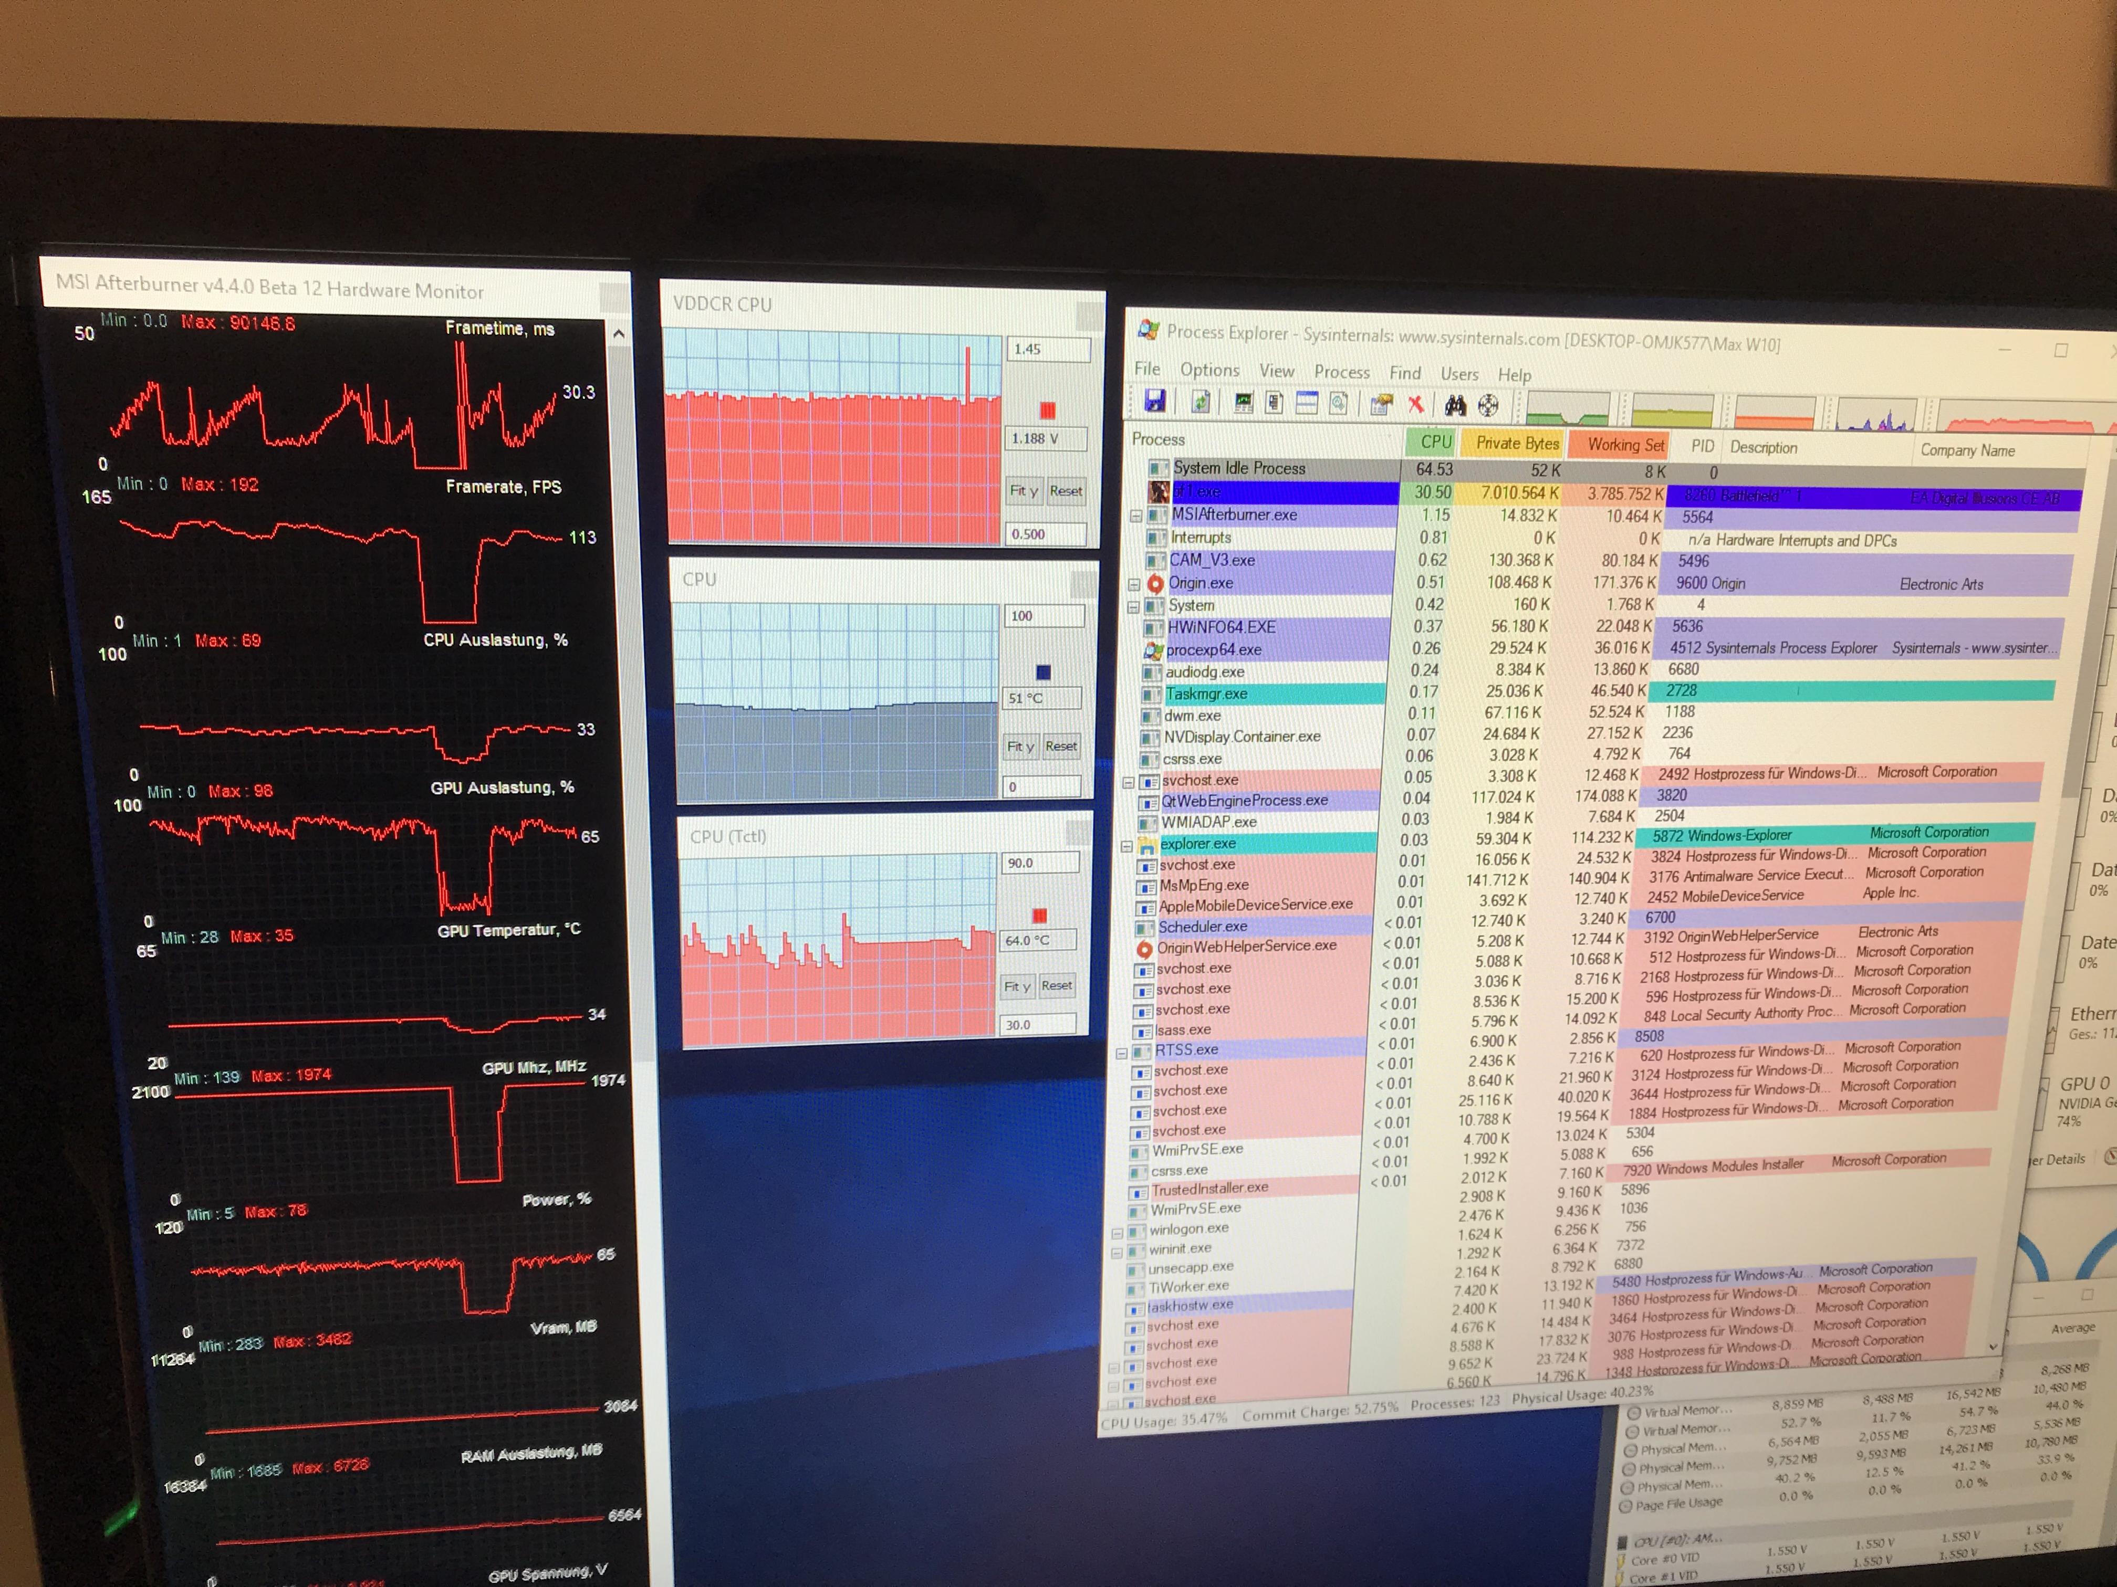Click the binoculars Find Handle icon
The height and width of the screenshot is (1587, 2117).
(x=1456, y=406)
